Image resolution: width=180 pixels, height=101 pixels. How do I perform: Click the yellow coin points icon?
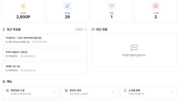23,6
